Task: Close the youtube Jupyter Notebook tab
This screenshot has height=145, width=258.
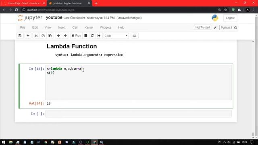Action: click(x=89, y=3)
